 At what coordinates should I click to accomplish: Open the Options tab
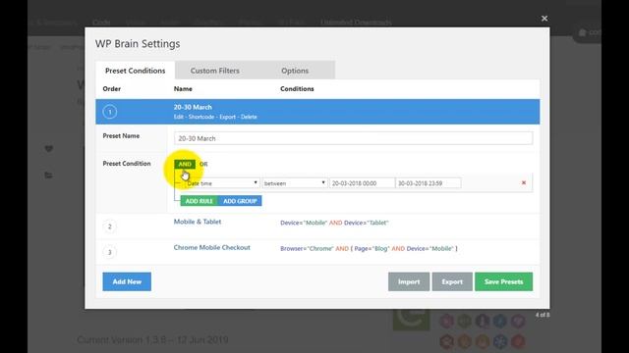pyautogui.click(x=295, y=71)
